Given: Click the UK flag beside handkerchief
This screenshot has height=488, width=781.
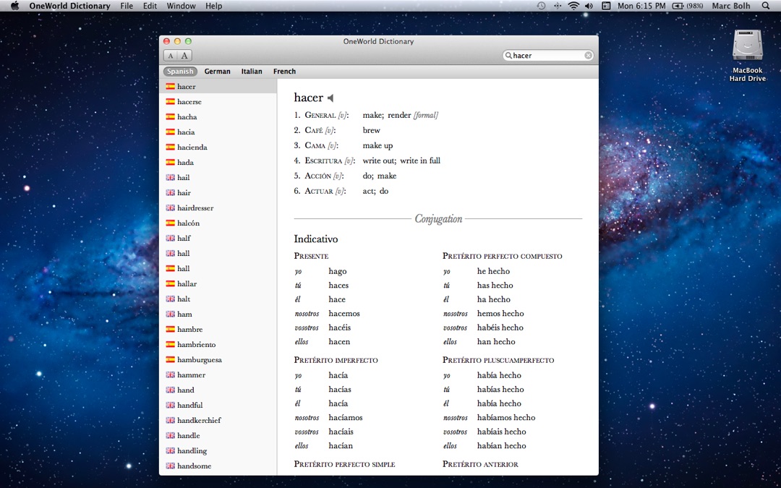Looking at the screenshot, I should (x=171, y=420).
